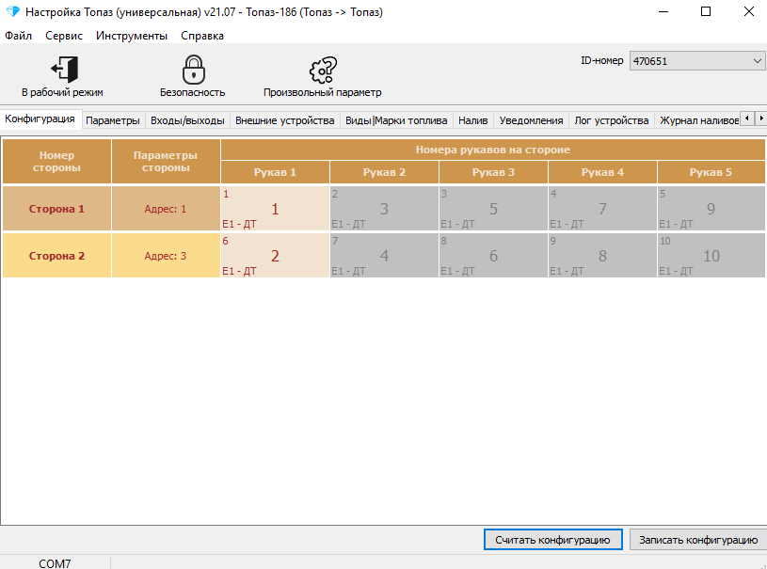Open the Файл menu
This screenshot has width=767, height=569.
pyautogui.click(x=18, y=36)
